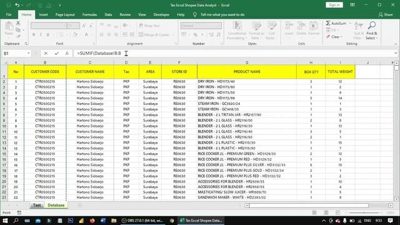This screenshot has width=400, height=225.
Task: Click the Share button
Action: [386, 15]
